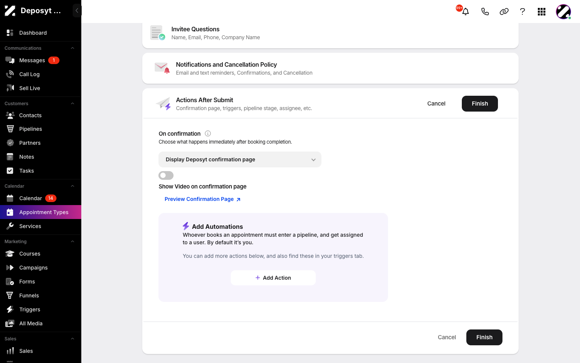Click the Actions After Submit paper plane icon

tap(163, 104)
